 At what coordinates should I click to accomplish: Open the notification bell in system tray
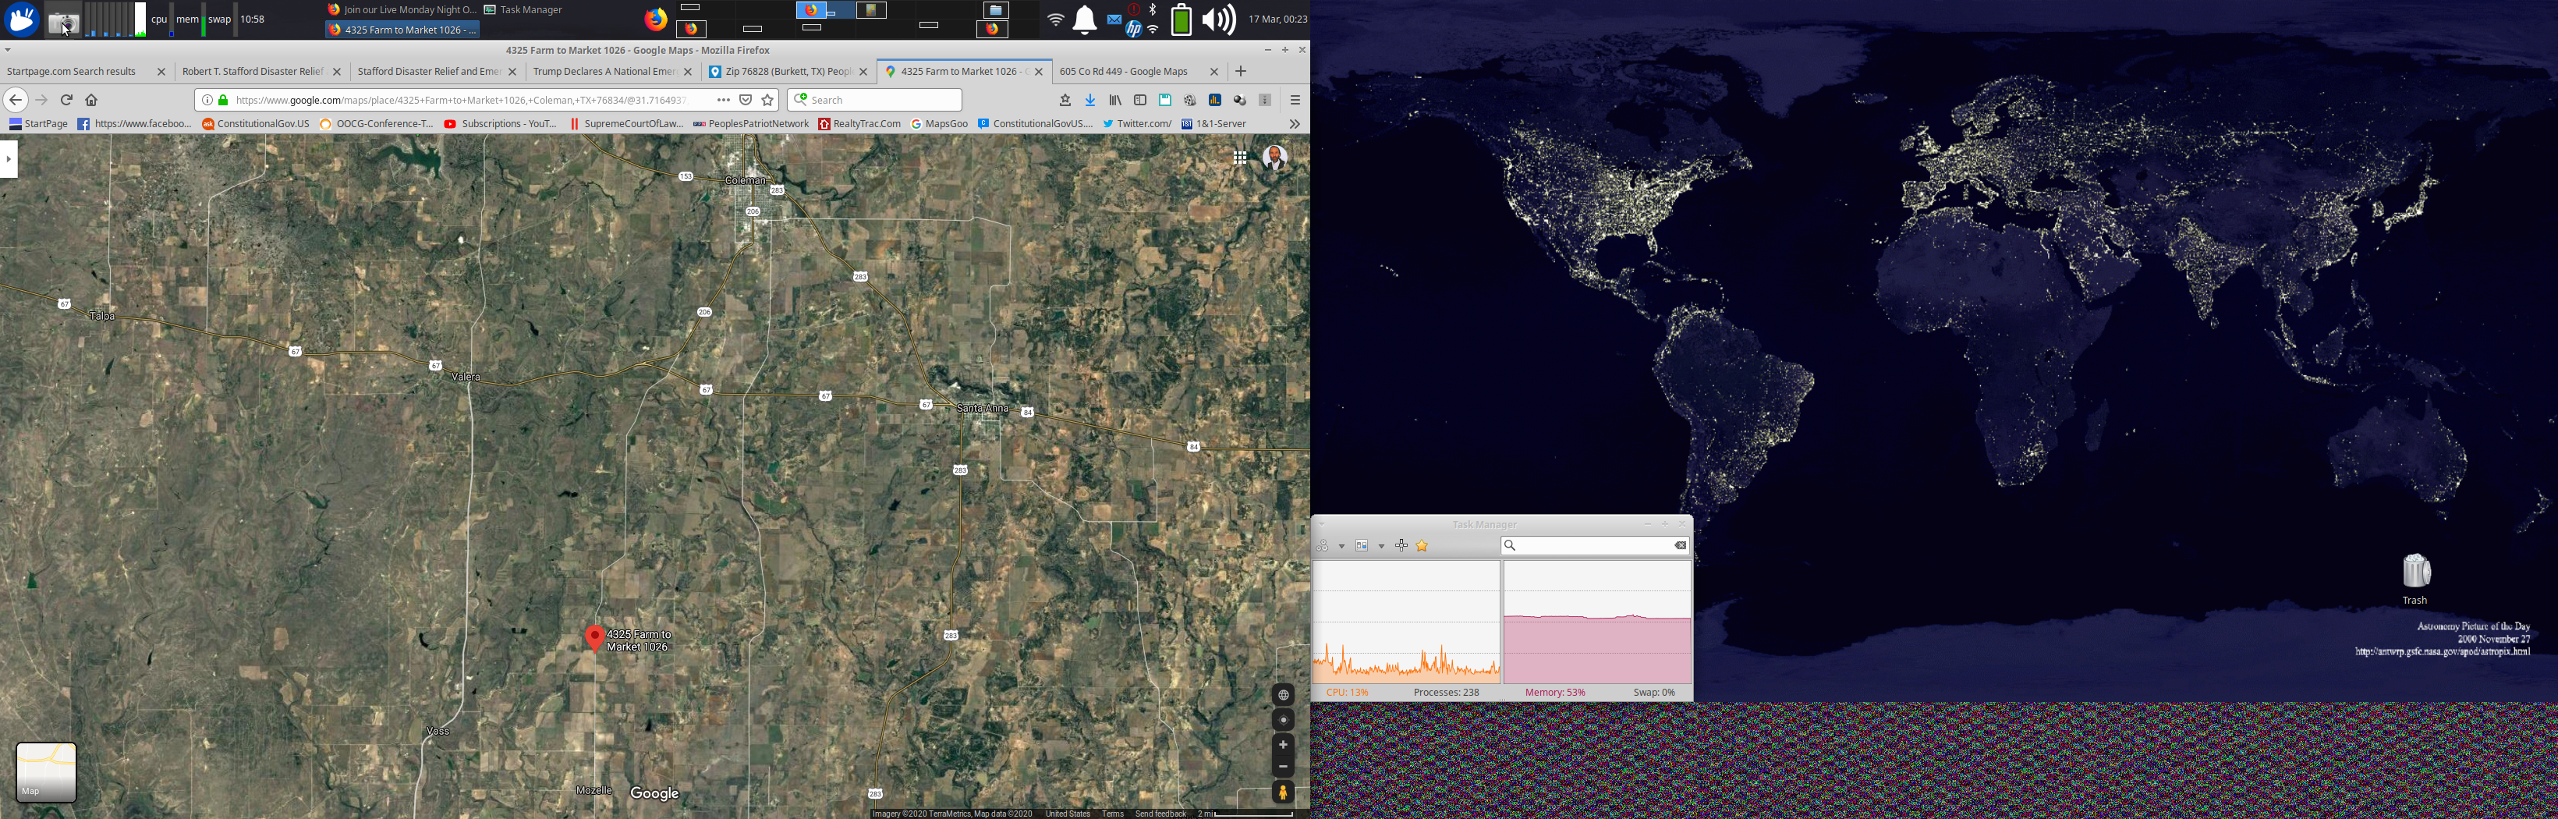(x=1086, y=19)
